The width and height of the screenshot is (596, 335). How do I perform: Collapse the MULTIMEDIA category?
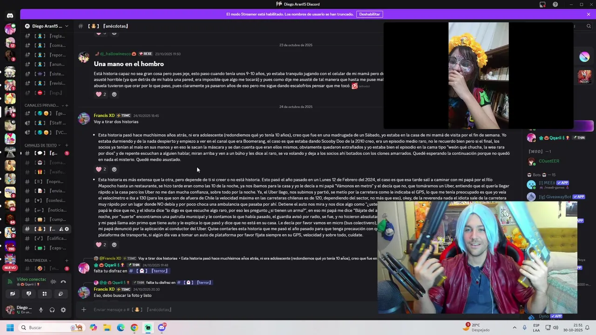[x=37, y=261]
